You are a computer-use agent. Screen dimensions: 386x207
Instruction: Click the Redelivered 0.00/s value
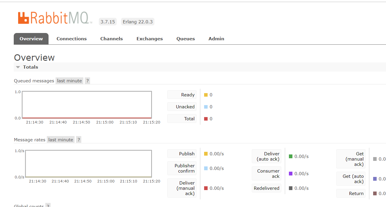pyautogui.click(x=301, y=188)
